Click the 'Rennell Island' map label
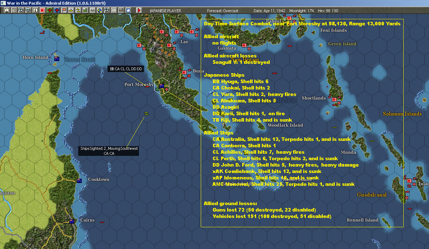The height and width of the screenshot is (249, 429). (x=363, y=220)
